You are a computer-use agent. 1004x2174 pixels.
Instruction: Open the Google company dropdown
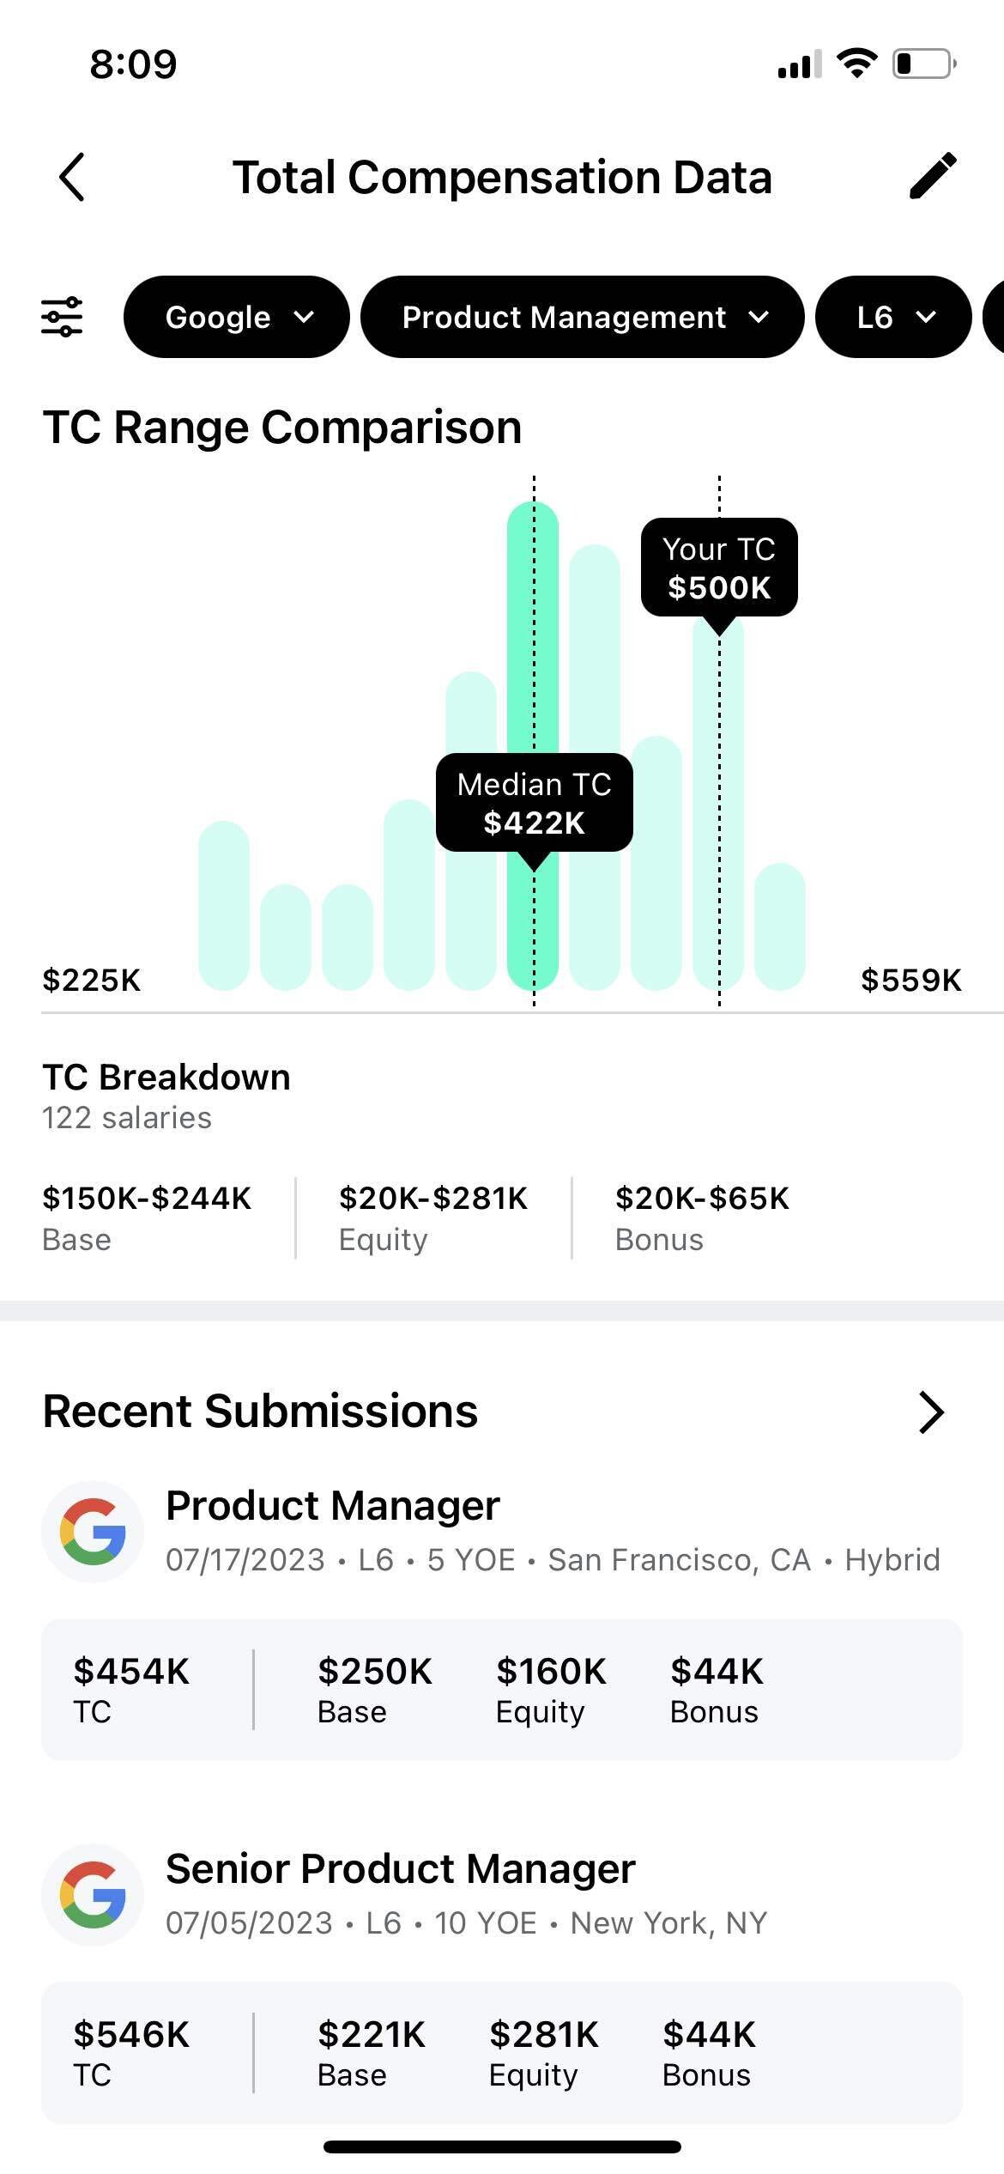237,317
